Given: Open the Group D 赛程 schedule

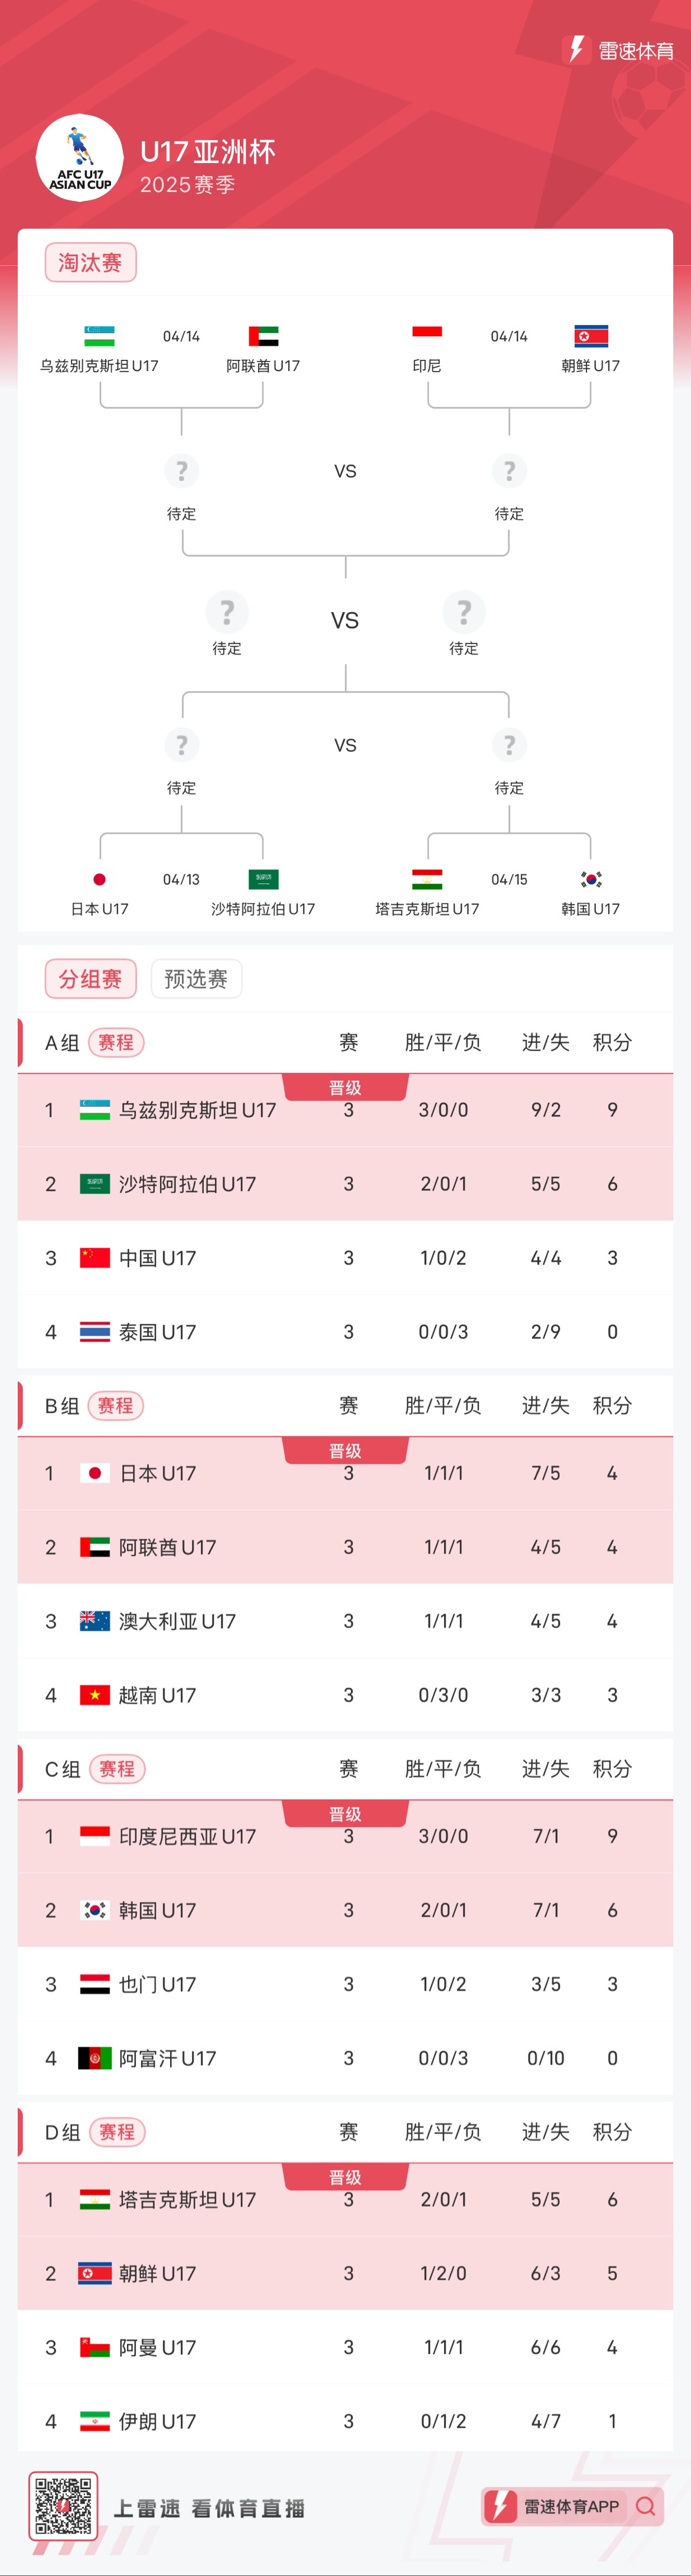Looking at the screenshot, I should click(117, 2132).
